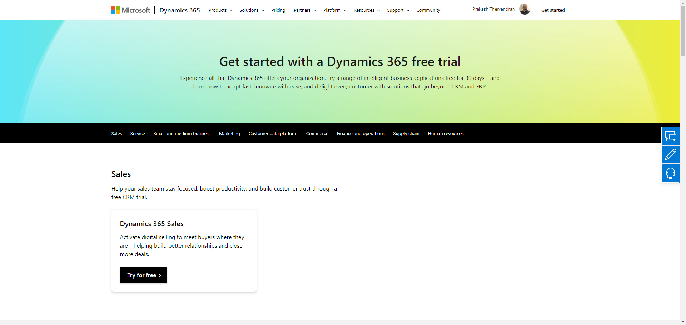
Task: Open the Prakash Theivendran profile avatar
Action: 525,9
